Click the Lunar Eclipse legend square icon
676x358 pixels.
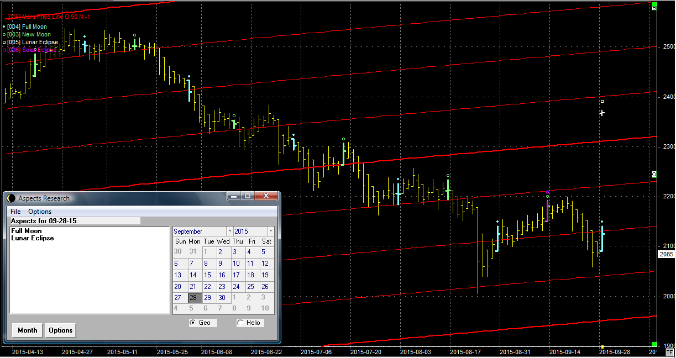[x=4, y=42]
